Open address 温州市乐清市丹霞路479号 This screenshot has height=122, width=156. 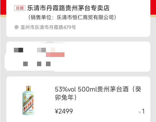tap(48, 27)
